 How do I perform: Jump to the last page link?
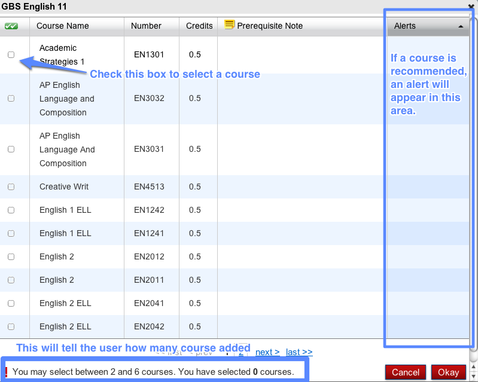pos(299,352)
